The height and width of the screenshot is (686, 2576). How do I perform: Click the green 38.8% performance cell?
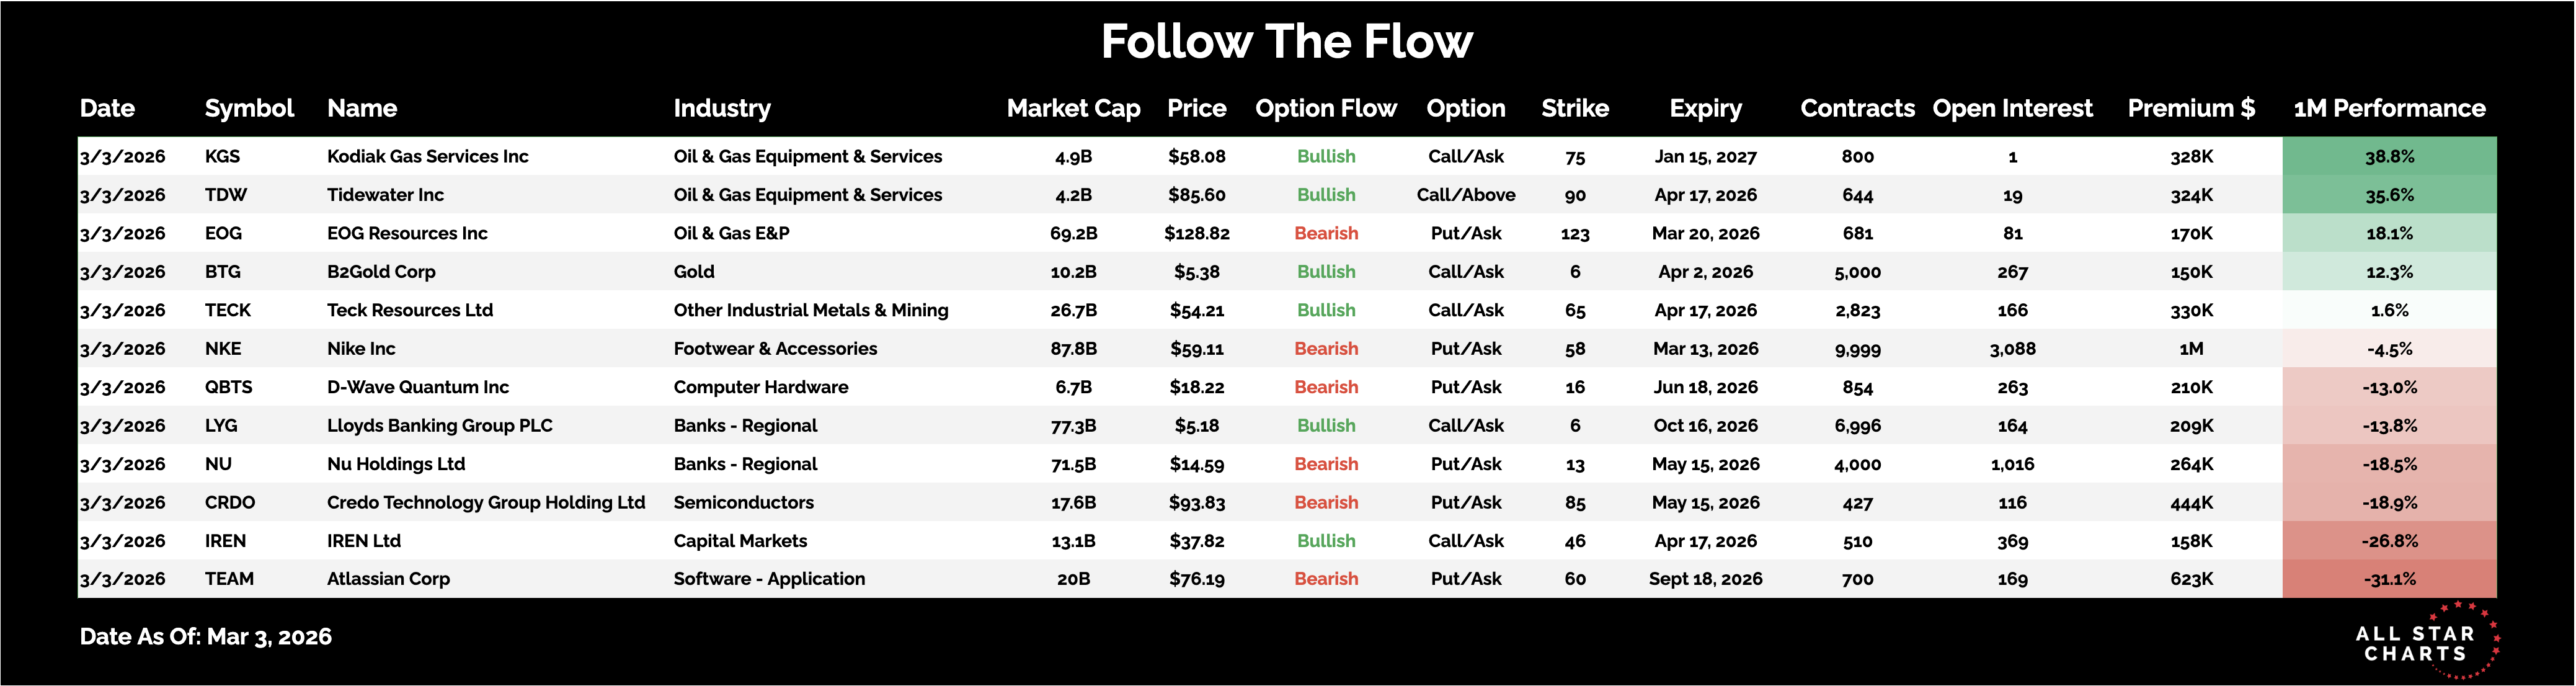pyautogui.click(x=2389, y=156)
